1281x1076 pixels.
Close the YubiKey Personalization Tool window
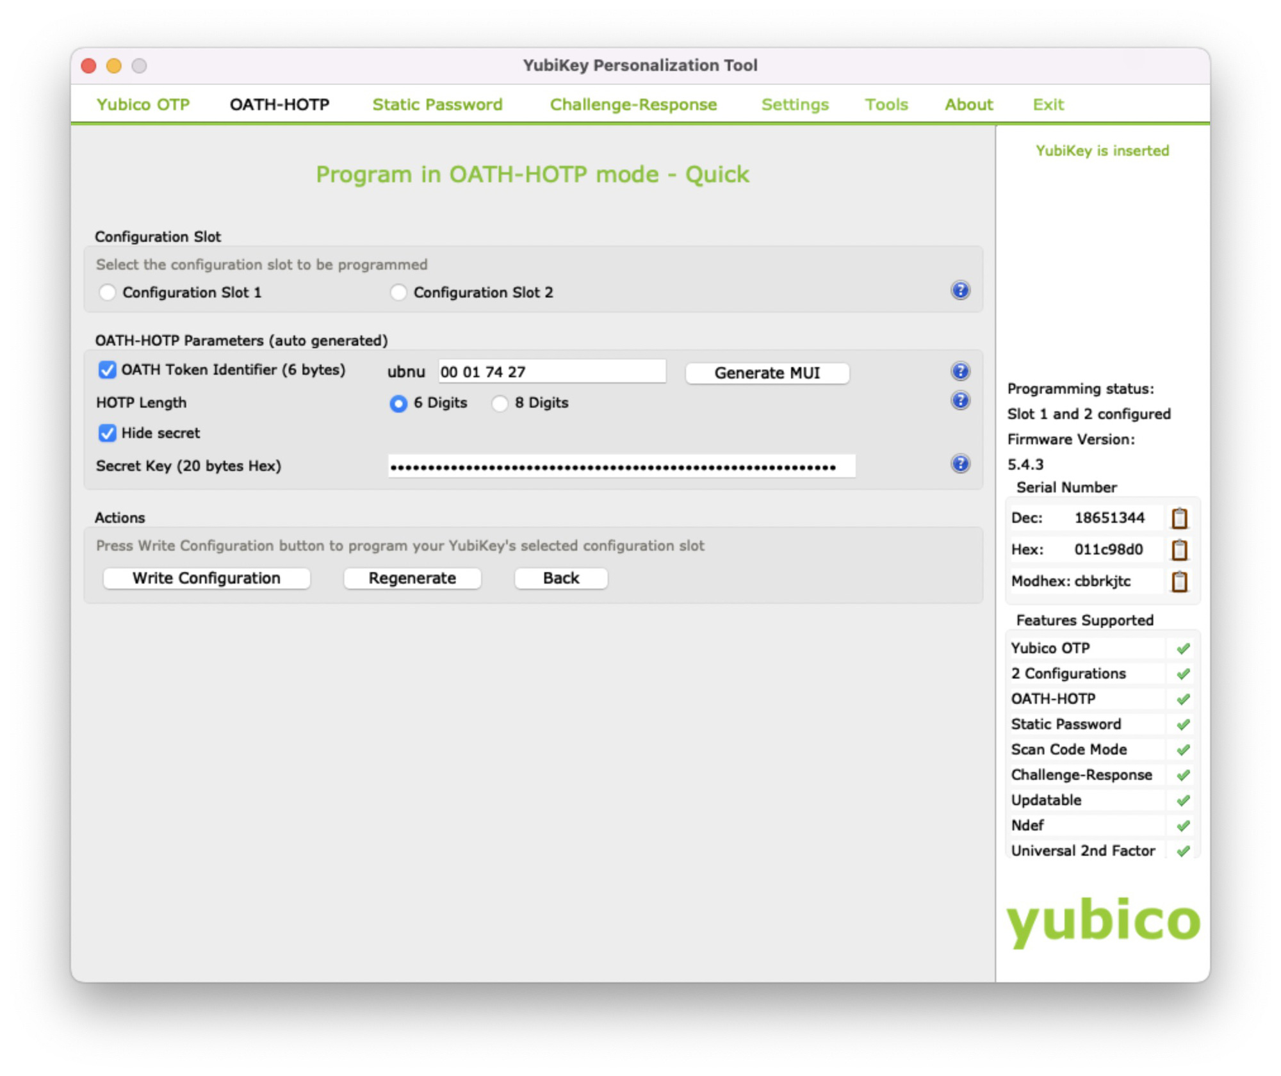(x=89, y=66)
